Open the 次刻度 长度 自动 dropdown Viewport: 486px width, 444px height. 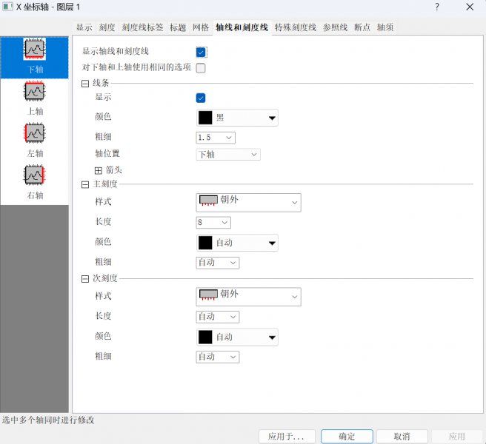[x=218, y=317]
